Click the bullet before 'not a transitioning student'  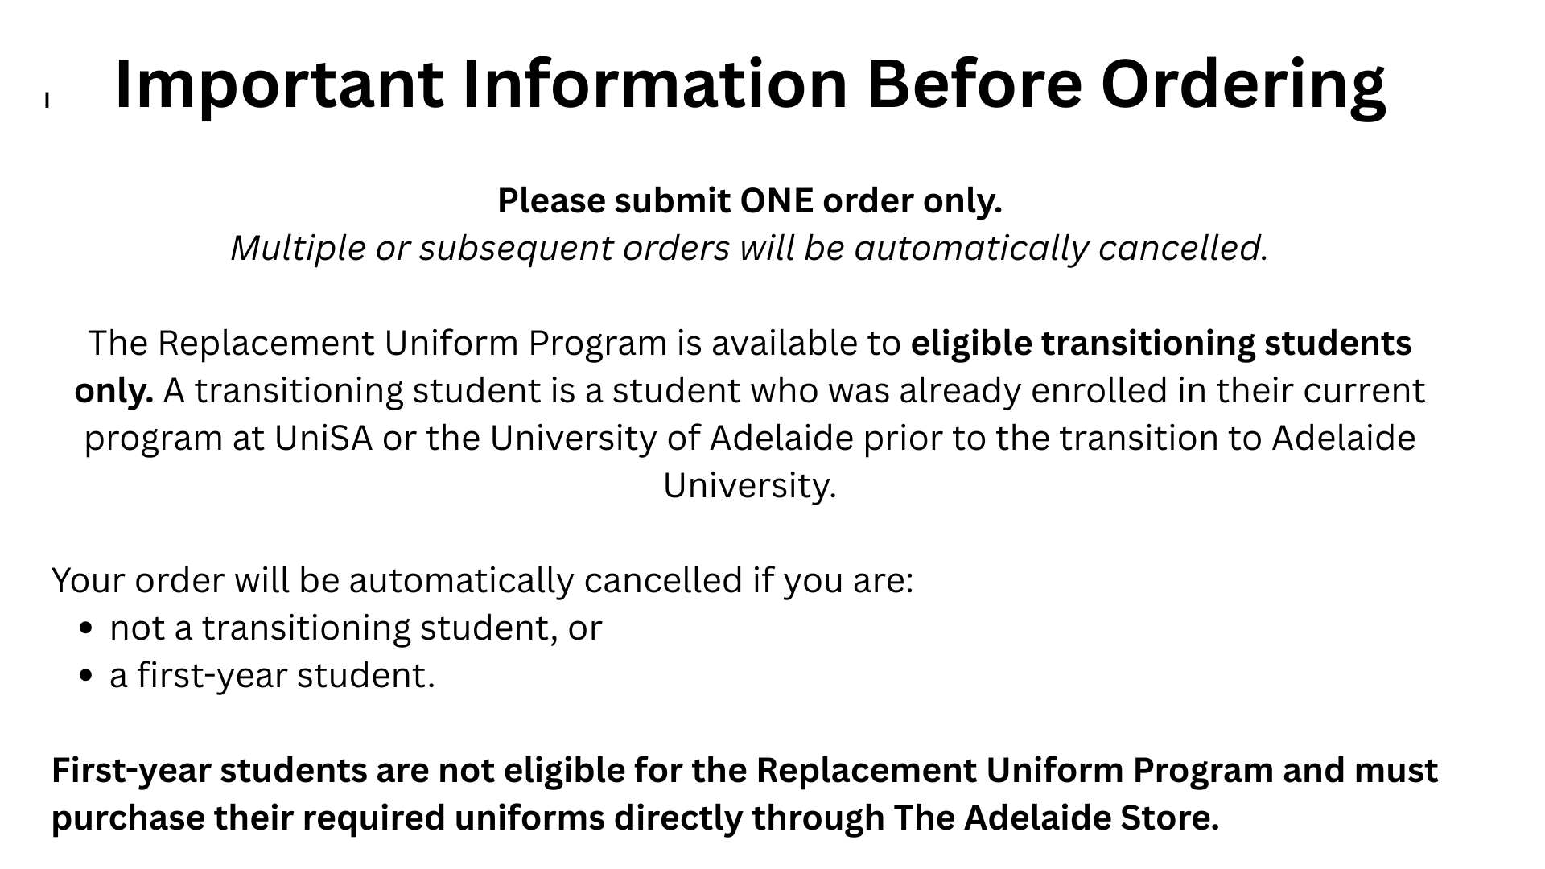click(x=88, y=628)
